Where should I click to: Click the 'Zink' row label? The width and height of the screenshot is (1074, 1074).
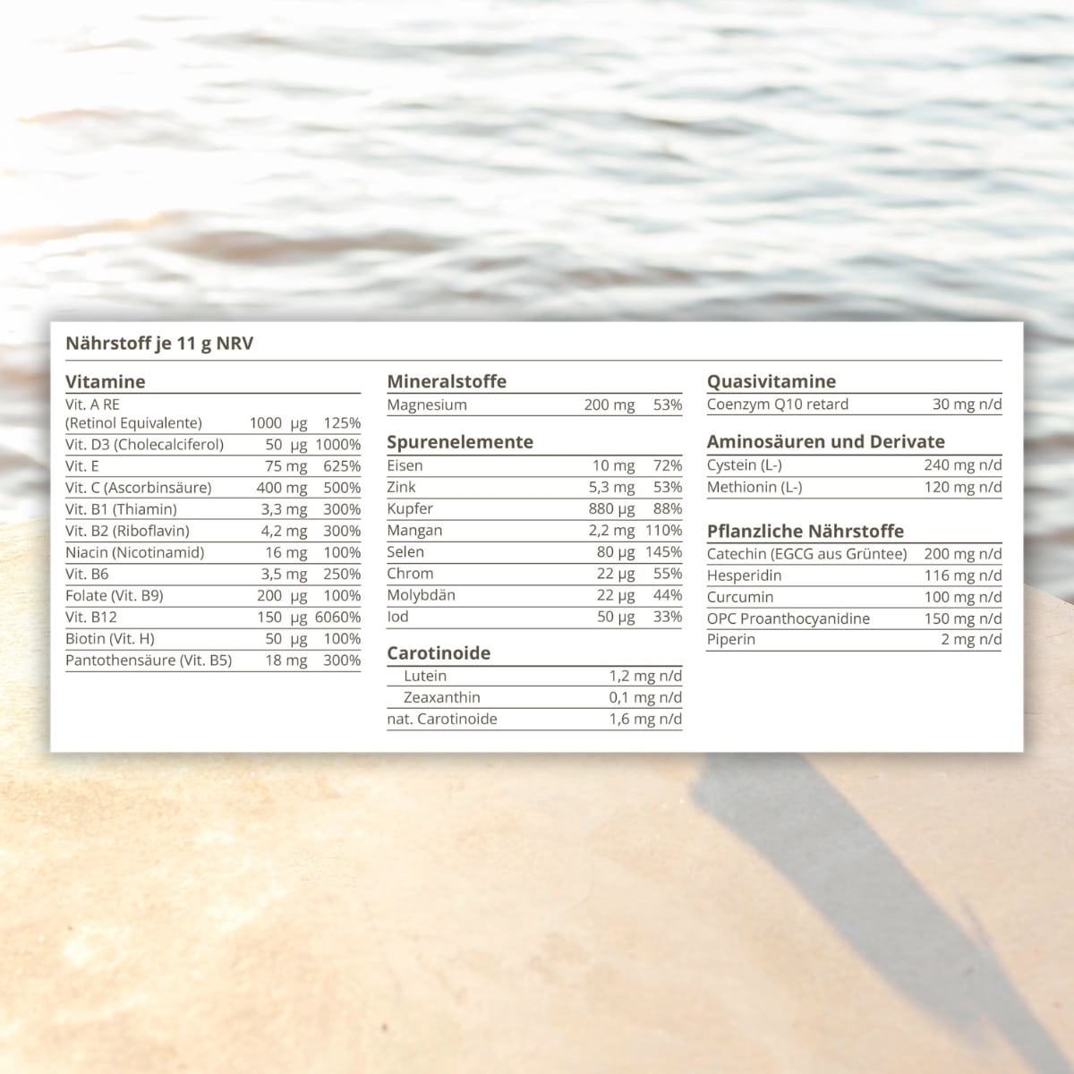tap(401, 487)
